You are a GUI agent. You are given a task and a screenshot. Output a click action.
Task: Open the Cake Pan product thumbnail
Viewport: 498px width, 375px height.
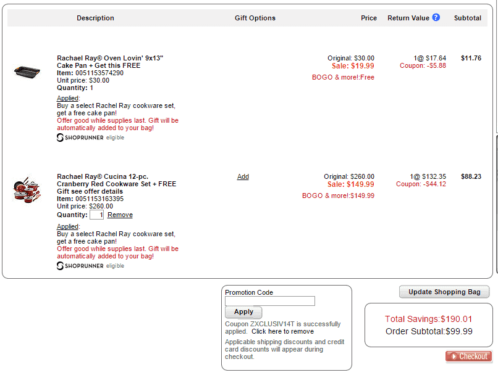click(27, 72)
